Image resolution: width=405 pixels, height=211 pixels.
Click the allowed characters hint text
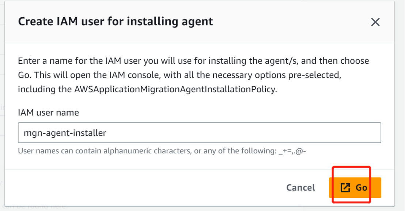162,151
